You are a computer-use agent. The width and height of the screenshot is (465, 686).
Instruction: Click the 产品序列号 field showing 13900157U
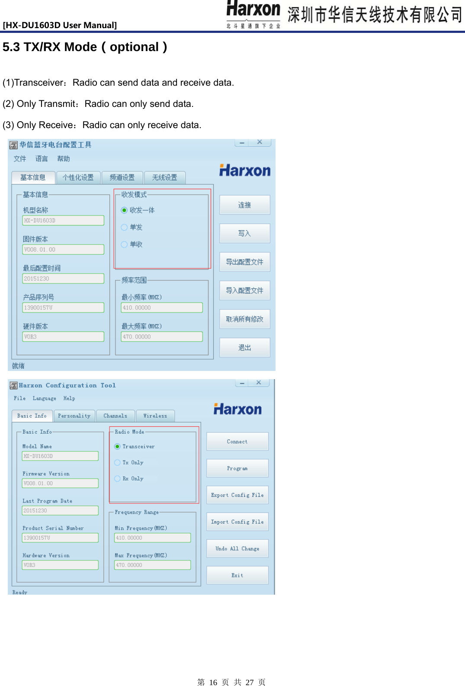(x=63, y=307)
